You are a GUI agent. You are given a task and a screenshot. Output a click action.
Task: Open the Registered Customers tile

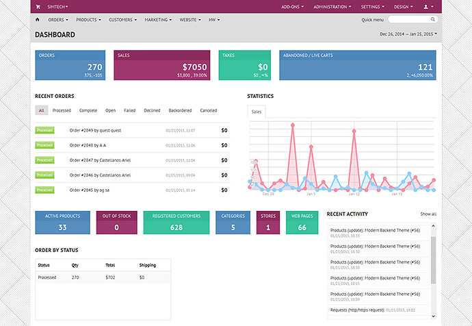tap(176, 223)
